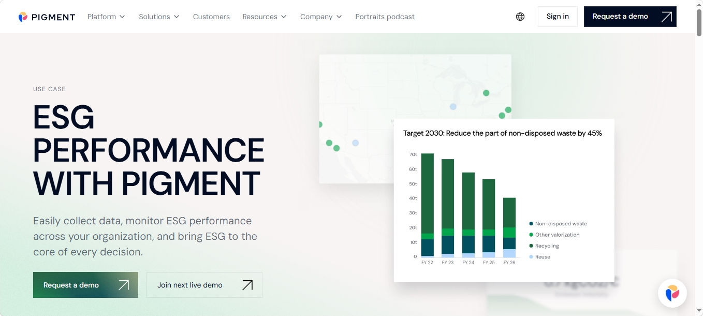
Task: Click the Recycling legend entry
Action: click(544, 246)
